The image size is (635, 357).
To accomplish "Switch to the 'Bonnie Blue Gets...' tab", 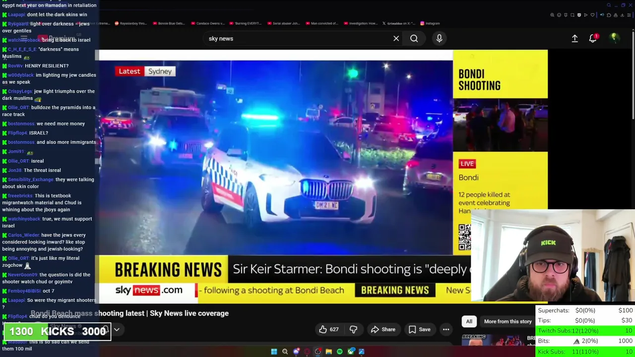I will [x=169, y=23].
